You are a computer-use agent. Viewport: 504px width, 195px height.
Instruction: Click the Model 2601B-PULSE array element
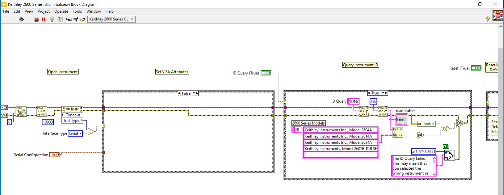[341, 149]
